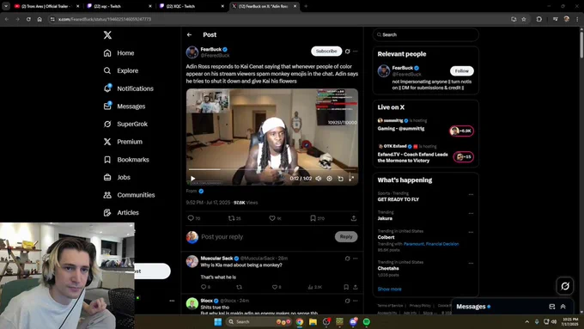The height and width of the screenshot is (329, 584).
Task: Like the FearBuck post
Action: click(x=272, y=218)
